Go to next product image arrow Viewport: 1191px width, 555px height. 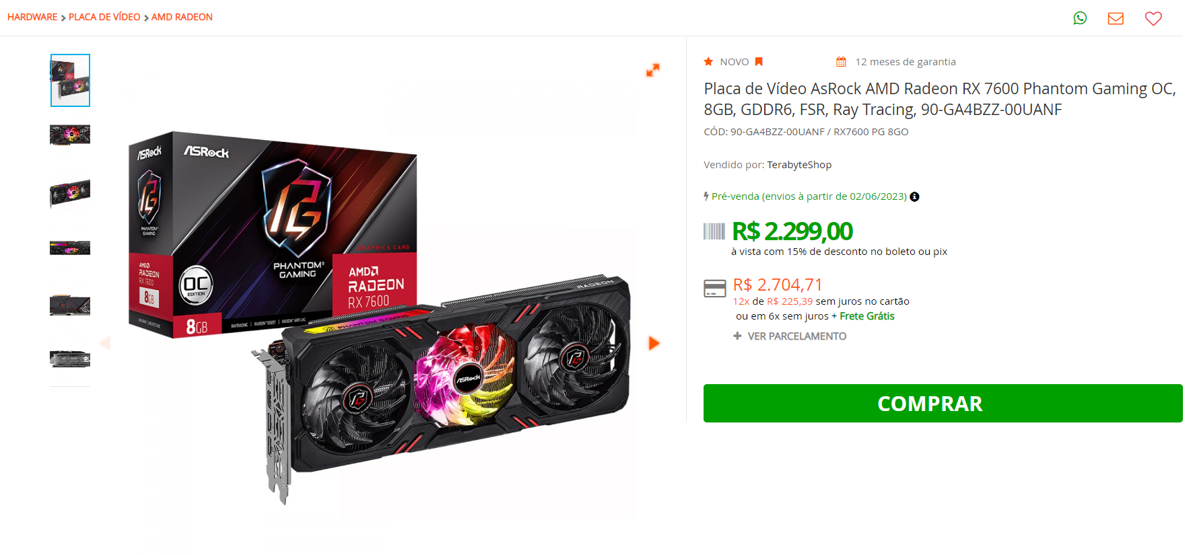click(654, 343)
